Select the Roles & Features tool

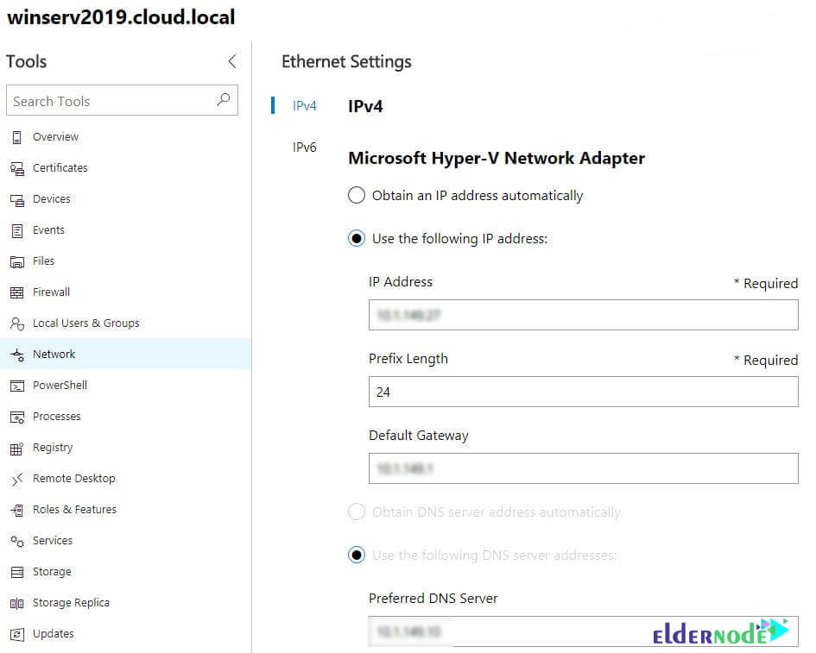[75, 509]
